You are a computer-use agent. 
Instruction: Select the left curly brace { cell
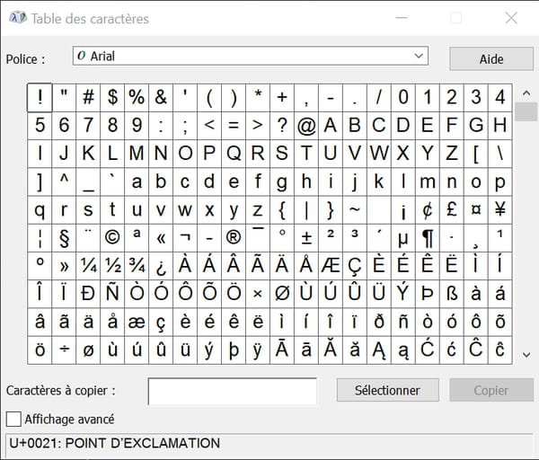click(x=282, y=210)
